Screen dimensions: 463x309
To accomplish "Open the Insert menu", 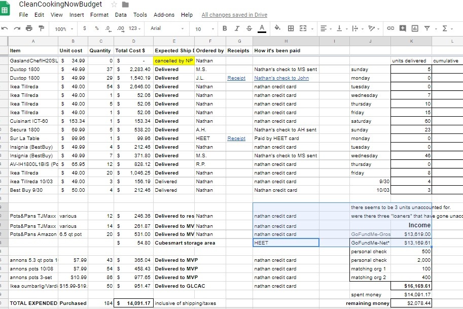I will click(x=77, y=15).
